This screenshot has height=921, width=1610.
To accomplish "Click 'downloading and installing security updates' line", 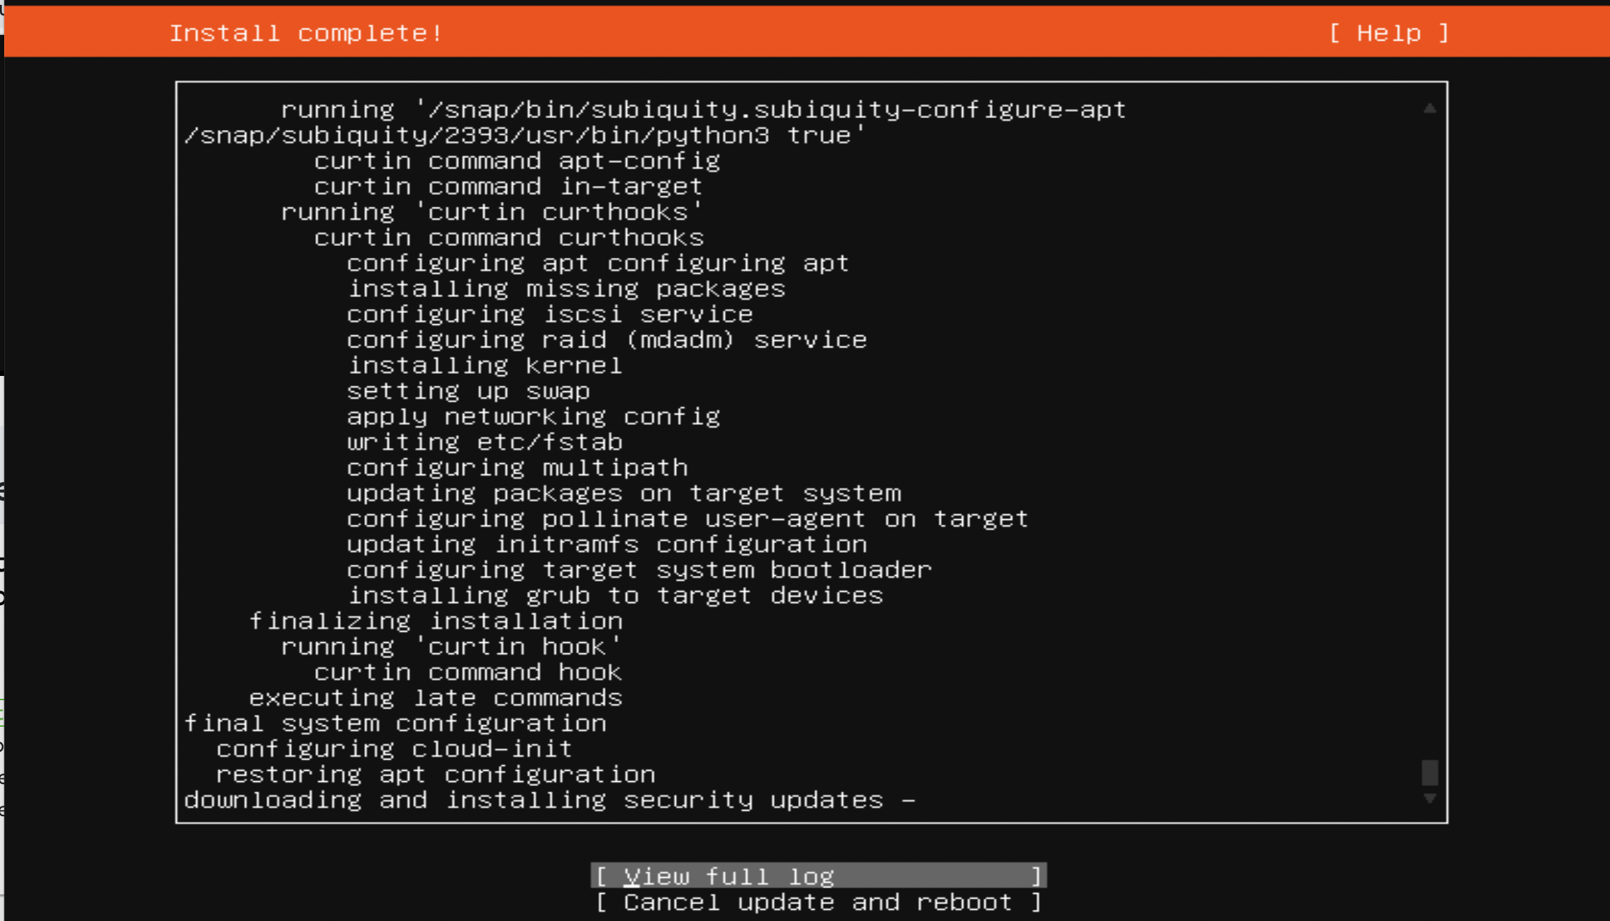I will pos(551,799).
